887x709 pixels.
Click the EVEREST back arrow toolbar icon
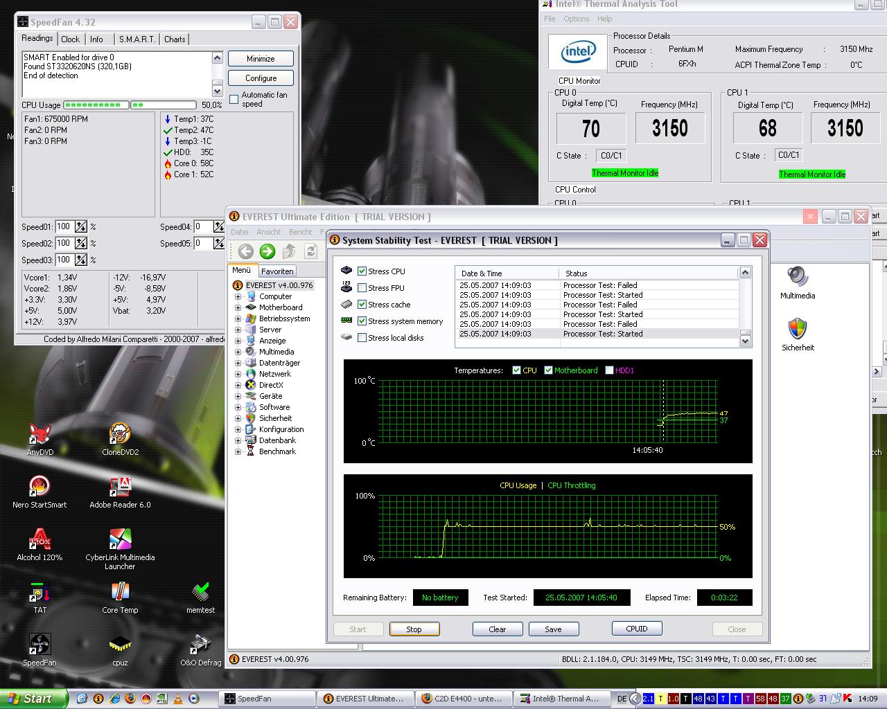[245, 251]
